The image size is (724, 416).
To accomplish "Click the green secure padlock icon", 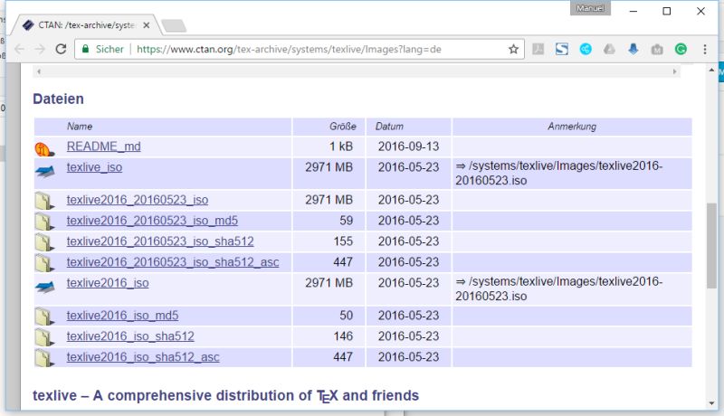I will click(85, 49).
